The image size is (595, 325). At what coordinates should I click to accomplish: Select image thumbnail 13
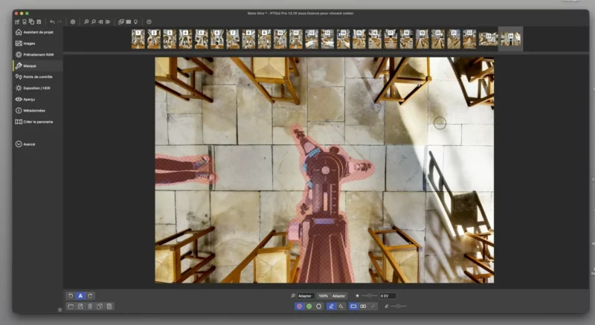[x=327, y=39]
